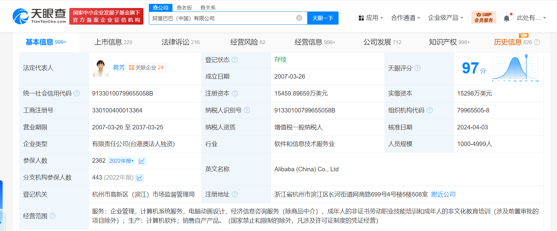557x231 pixels.
Task: Click the help icon beside 历史信息
Action: point(537,42)
